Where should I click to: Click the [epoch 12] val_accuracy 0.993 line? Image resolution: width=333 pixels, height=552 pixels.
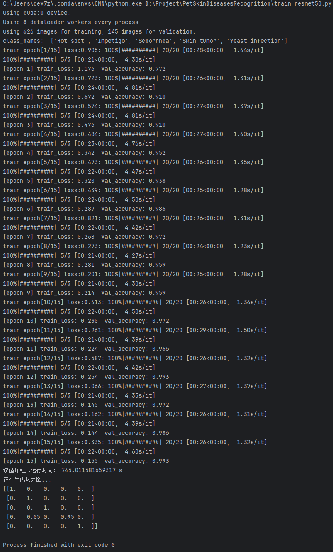[86, 377]
